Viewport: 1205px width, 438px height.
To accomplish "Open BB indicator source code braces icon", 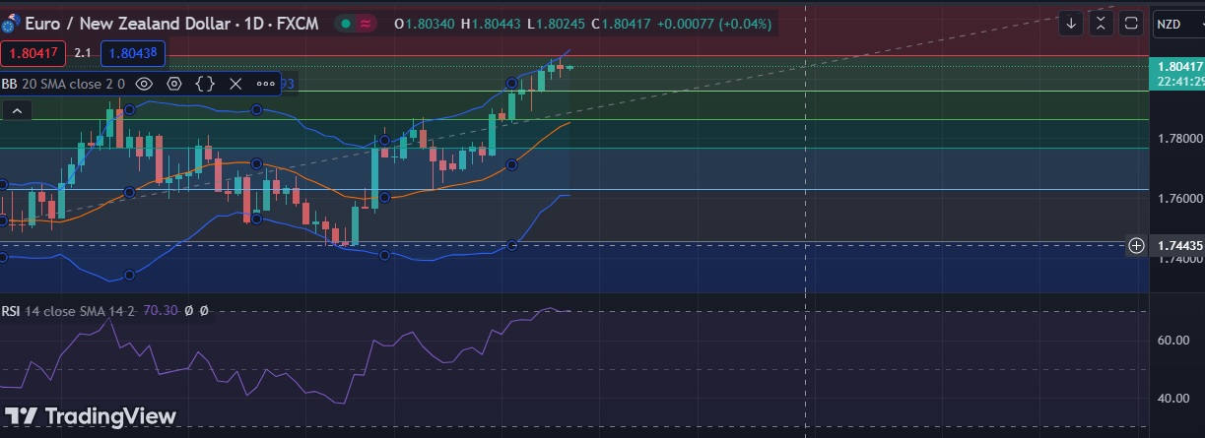I will coord(205,84).
